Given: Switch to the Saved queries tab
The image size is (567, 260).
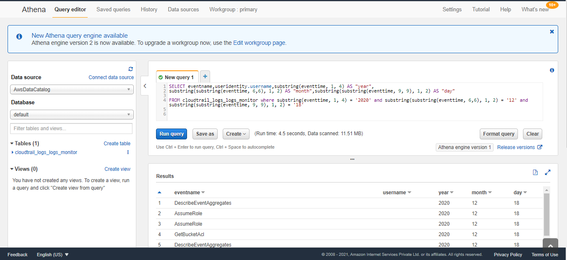Looking at the screenshot, I should pyautogui.click(x=113, y=9).
